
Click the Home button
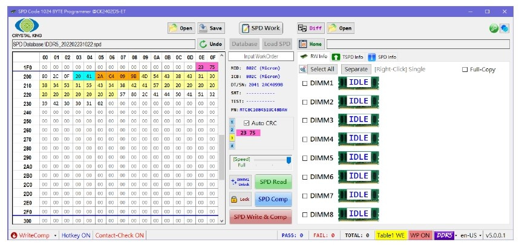311,44
